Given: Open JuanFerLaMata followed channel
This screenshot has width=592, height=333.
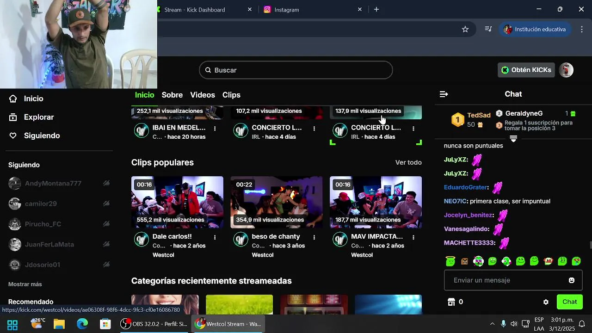Looking at the screenshot, I should click(60, 245).
